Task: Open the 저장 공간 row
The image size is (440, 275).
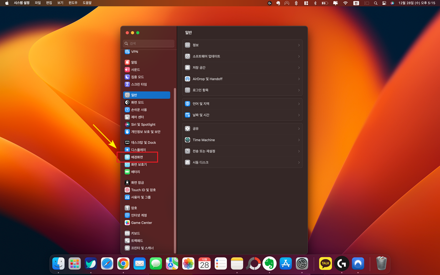Action: (242, 68)
